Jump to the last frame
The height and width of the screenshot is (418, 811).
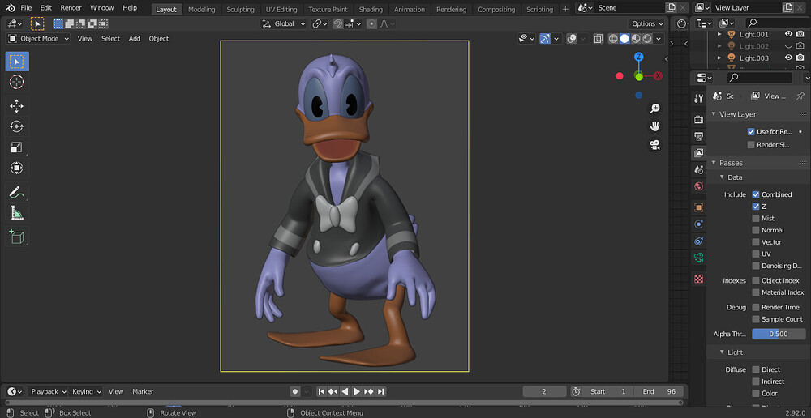pyautogui.click(x=381, y=391)
